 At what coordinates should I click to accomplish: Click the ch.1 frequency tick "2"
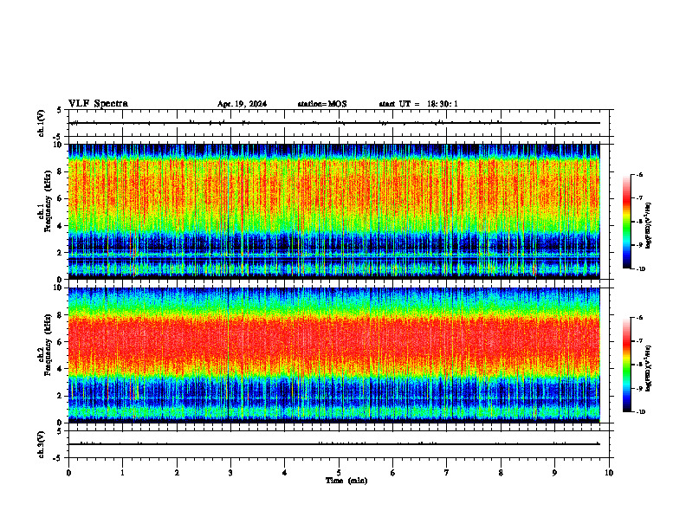coord(60,252)
